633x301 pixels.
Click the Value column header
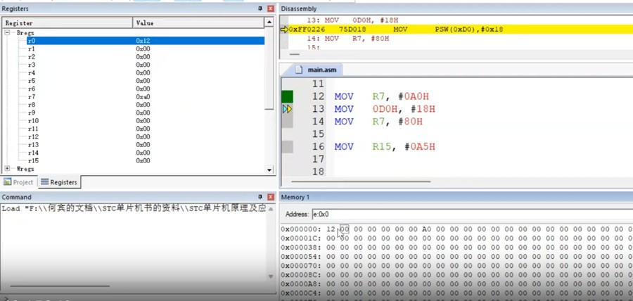197,23
